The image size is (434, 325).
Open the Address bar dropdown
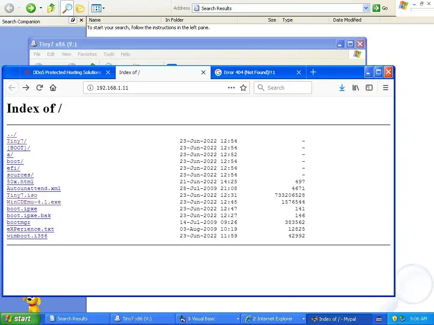coord(366,8)
